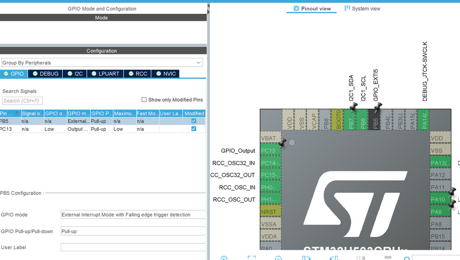Open the RCC peripheral tab
This screenshot has width=460, height=260.
tap(138, 74)
